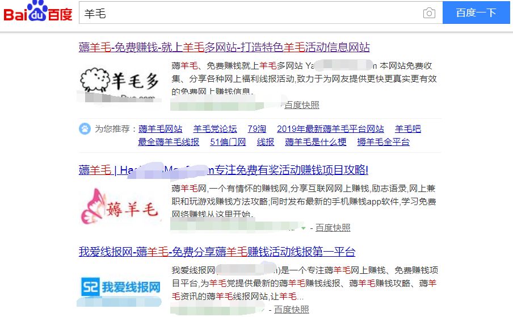Open recommended link 线报
Image resolution: width=513 pixels, height=317 pixels.
(266, 142)
